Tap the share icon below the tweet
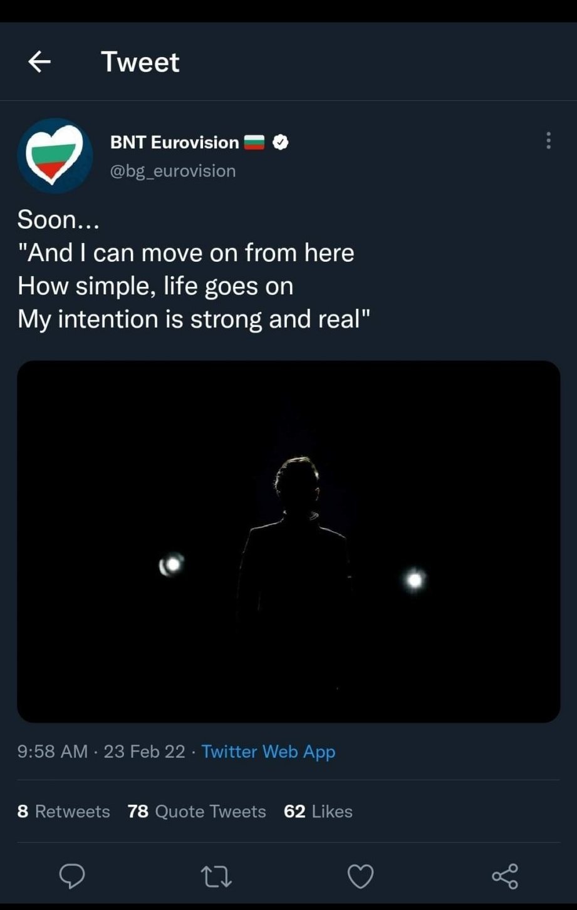The width and height of the screenshot is (577, 910). (505, 876)
